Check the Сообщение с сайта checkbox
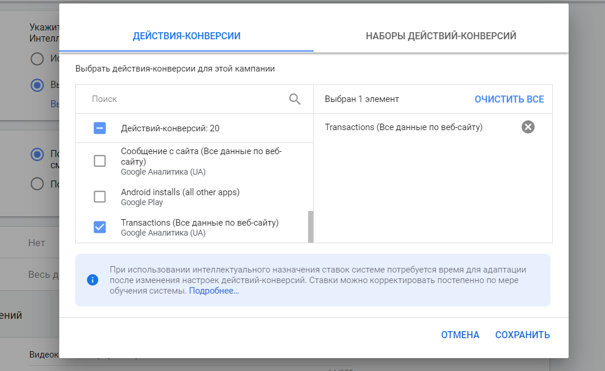The image size is (605, 371). click(100, 161)
